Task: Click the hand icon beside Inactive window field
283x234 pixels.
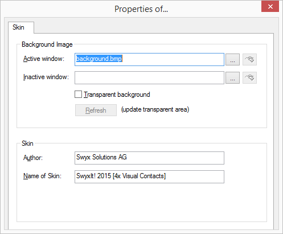Action: pos(249,77)
